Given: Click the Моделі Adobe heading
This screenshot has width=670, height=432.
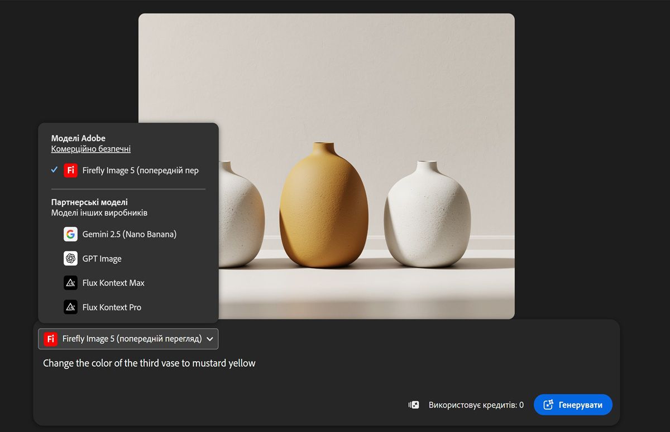Looking at the screenshot, I should tap(78, 138).
